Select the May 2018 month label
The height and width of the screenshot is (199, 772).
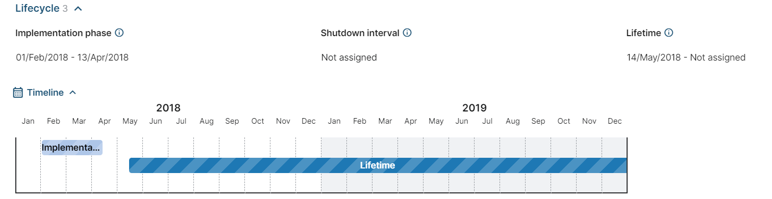[x=130, y=121]
